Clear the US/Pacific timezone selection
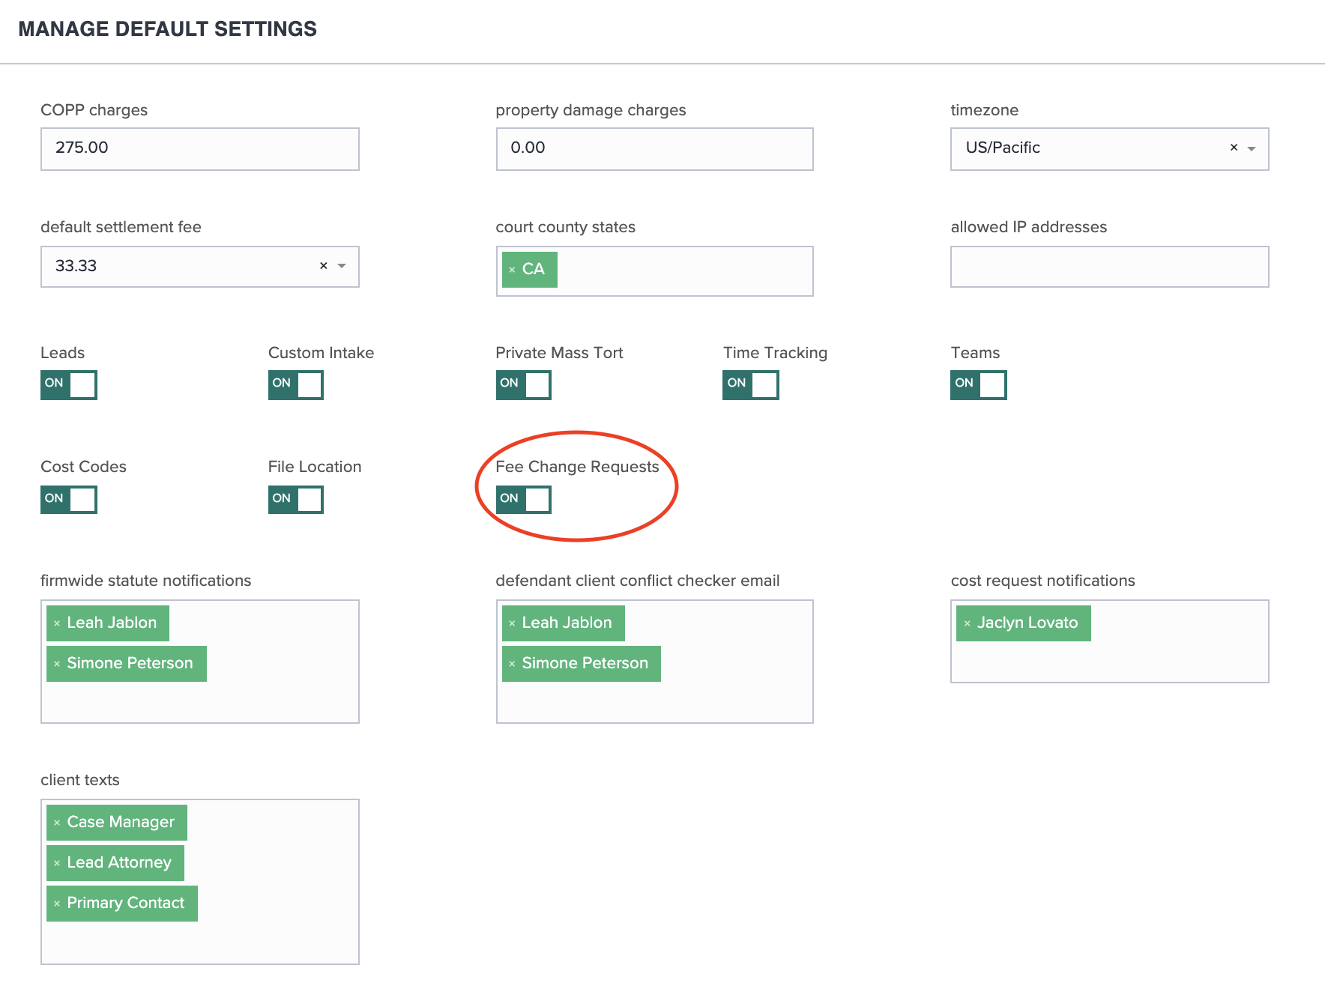This screenshot has width=1325, height=989. (x=1233, y=148)
